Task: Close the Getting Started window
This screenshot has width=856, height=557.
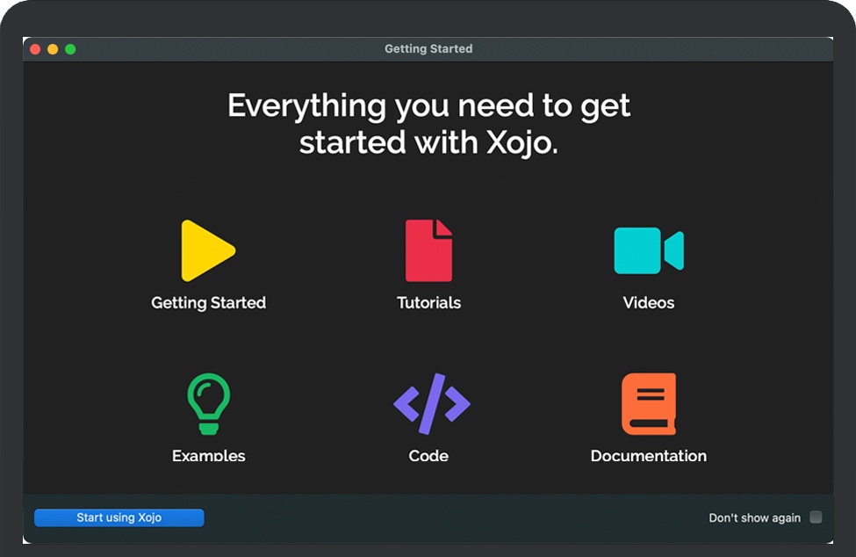Action: pyautogui.click(x=36, y=49)
